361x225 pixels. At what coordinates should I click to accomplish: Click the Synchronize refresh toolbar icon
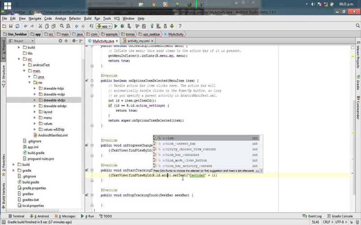18,26
